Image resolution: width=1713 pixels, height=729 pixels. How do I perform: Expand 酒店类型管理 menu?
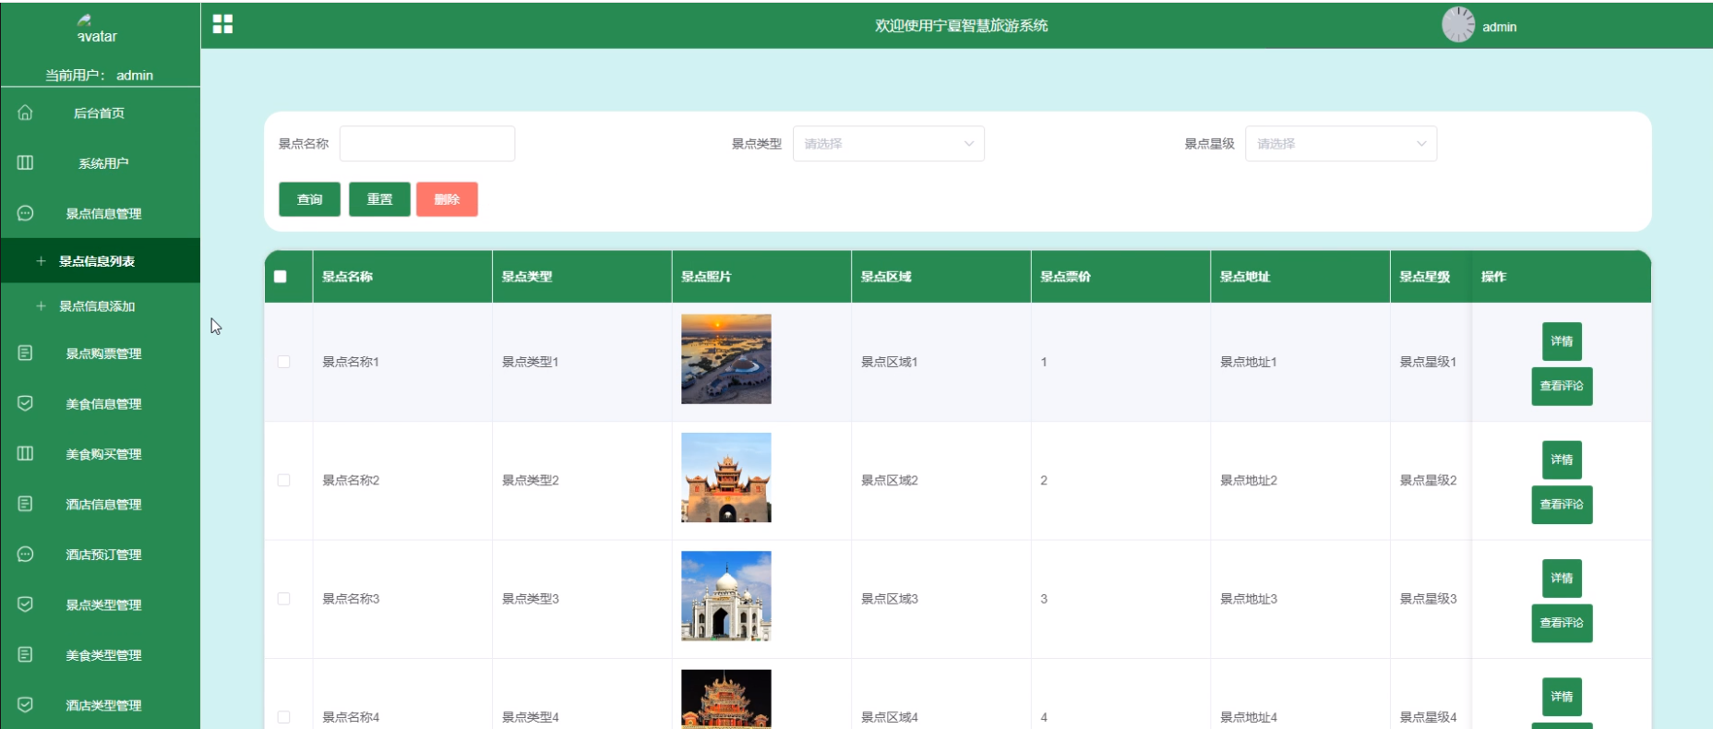pyautogui.click(x=100, y=706)
